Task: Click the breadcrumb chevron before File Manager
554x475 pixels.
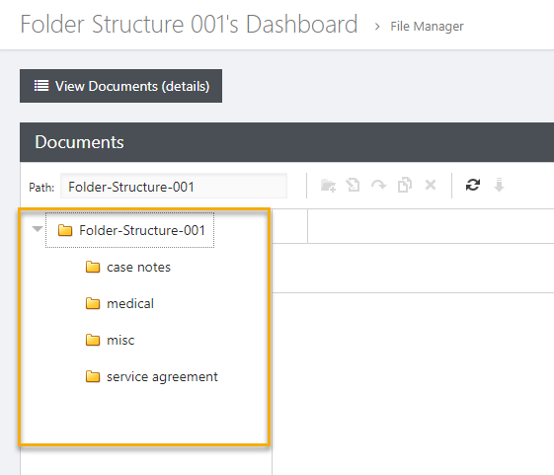Action: pyautogui.click(x=377, y=27)
